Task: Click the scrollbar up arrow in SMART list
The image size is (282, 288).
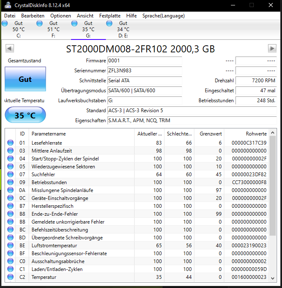Action: pyautogui.click(x=272, y=133)
